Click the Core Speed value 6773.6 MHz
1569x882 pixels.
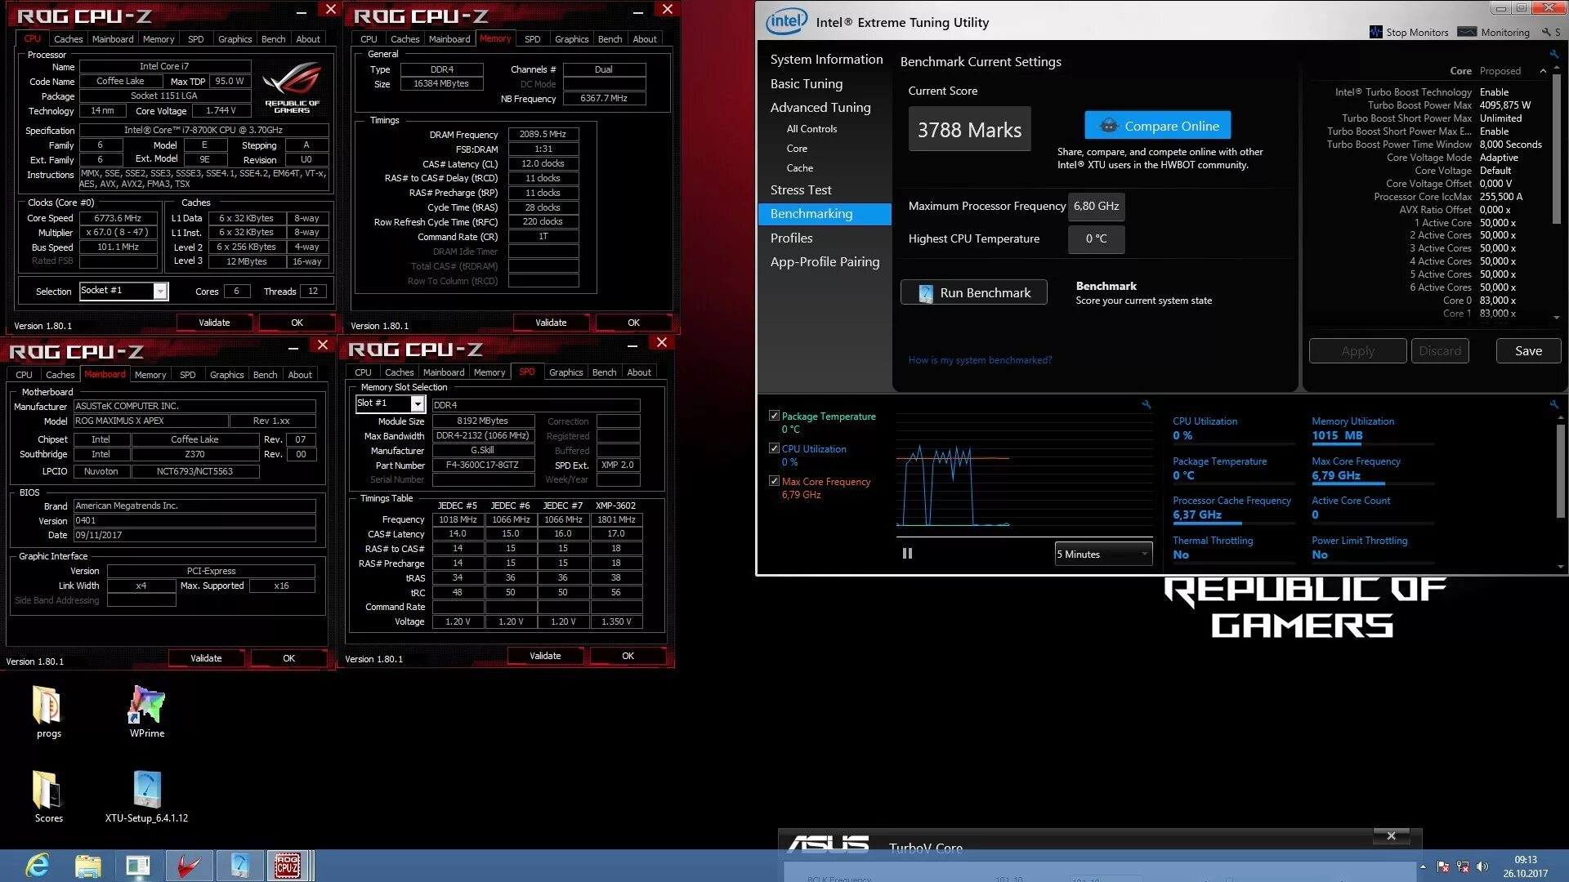pyautogui.click(x=118, y=218)
